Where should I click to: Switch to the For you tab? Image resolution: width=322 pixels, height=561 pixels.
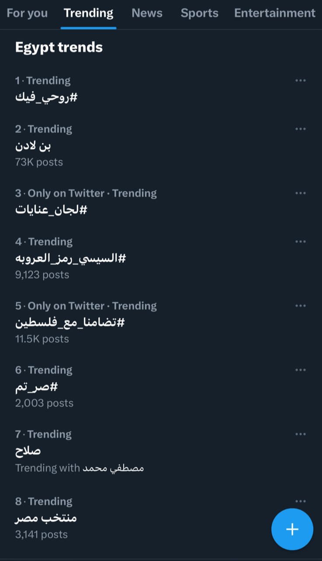(27, 14)
